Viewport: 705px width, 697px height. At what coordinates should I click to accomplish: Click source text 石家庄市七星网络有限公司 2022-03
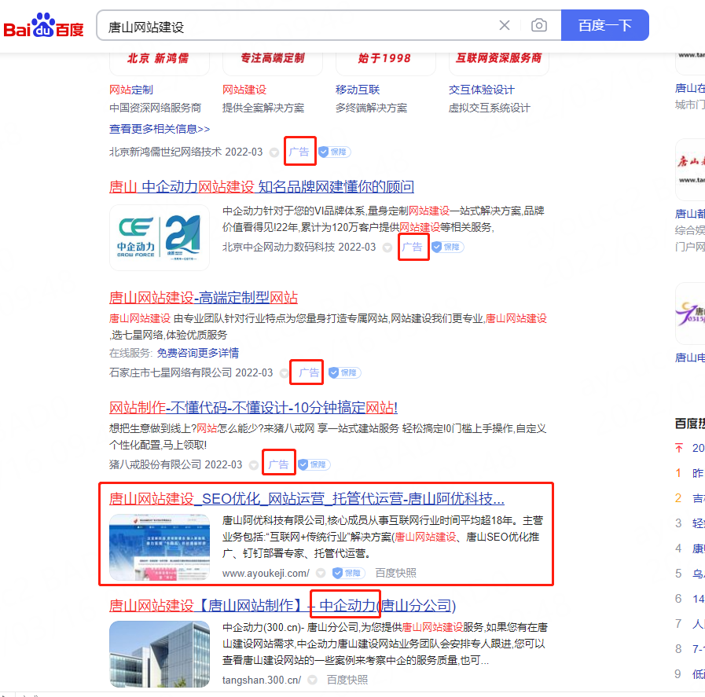coord(191,372)
